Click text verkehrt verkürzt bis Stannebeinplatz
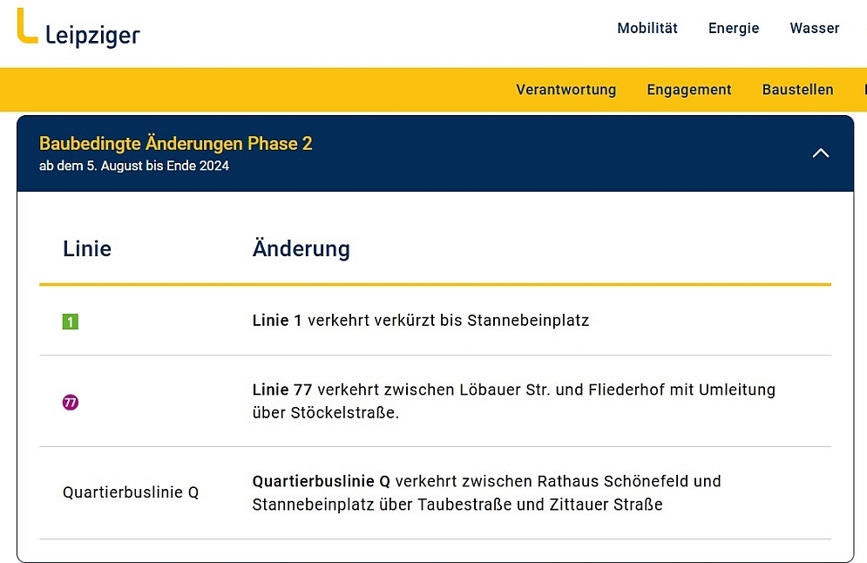This screenshot has height=563, width=867. click(x=448, y=321)
